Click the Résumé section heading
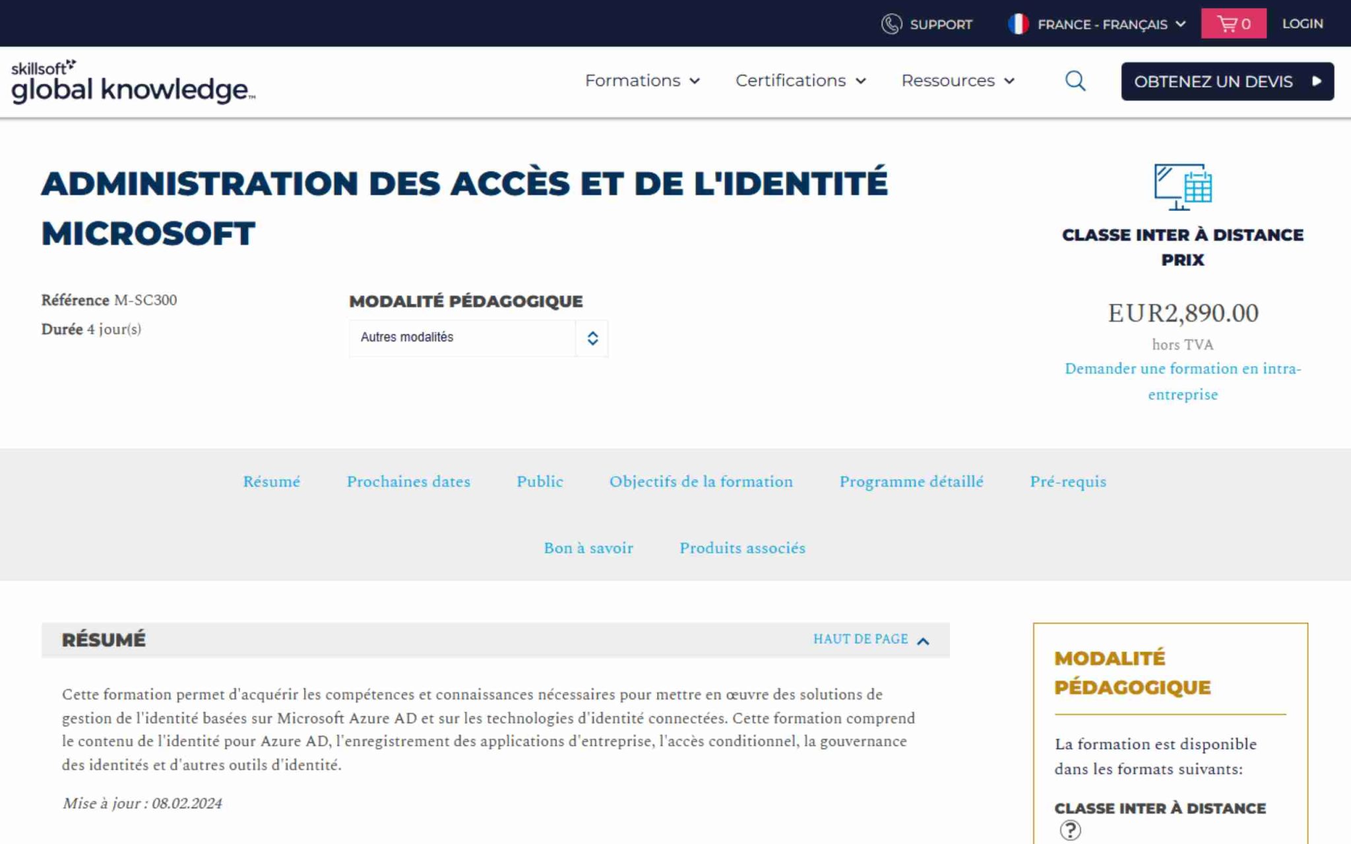Viewport: 1351px width, 844px height. (x=104, y=640)
